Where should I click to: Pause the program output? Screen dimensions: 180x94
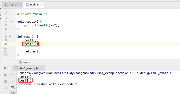(6, 88)
